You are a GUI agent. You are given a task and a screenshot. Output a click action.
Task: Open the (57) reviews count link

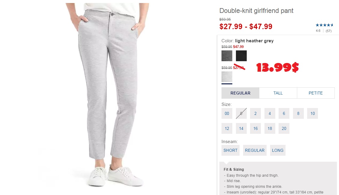pyautogui.click(x=328, y=31)
